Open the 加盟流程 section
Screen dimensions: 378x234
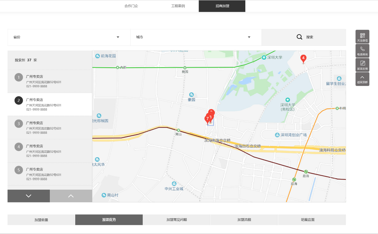tap(244, 219)
